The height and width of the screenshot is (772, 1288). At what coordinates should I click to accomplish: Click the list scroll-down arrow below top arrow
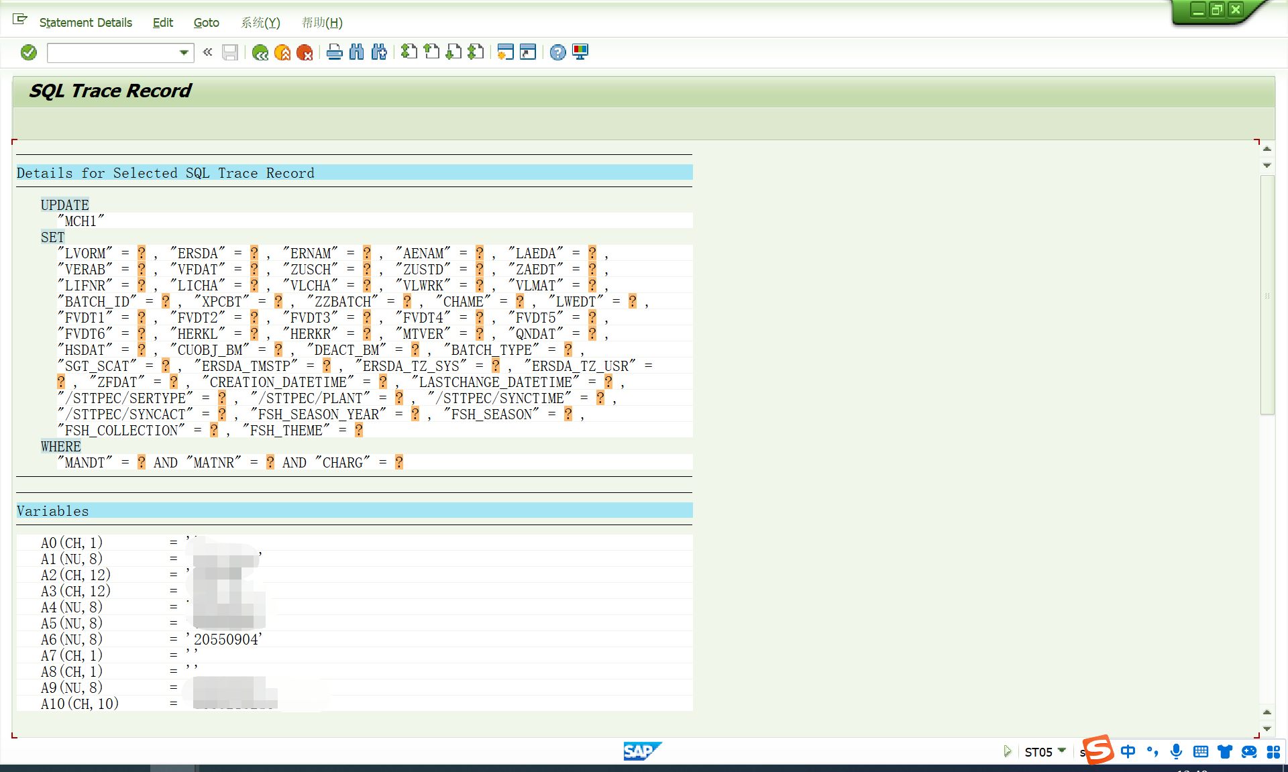pyautogui.click(x=1267, y=165)
